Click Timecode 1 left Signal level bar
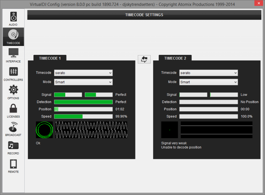265x195 pixels. 68,95
